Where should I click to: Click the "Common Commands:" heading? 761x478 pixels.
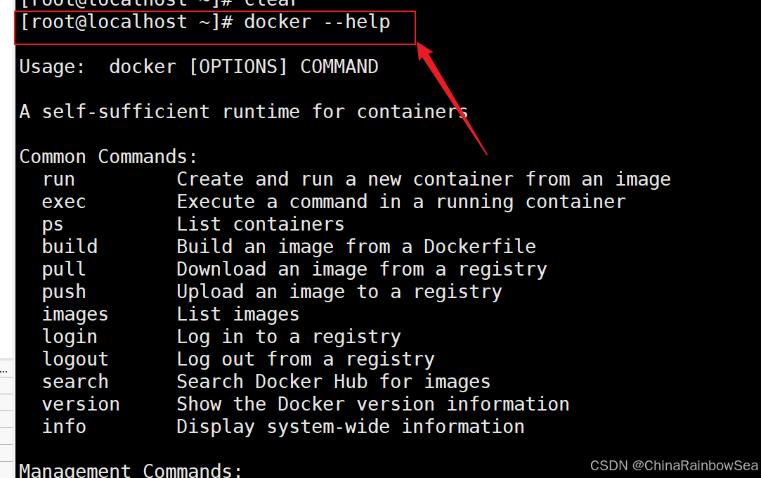tap(109, 157)
